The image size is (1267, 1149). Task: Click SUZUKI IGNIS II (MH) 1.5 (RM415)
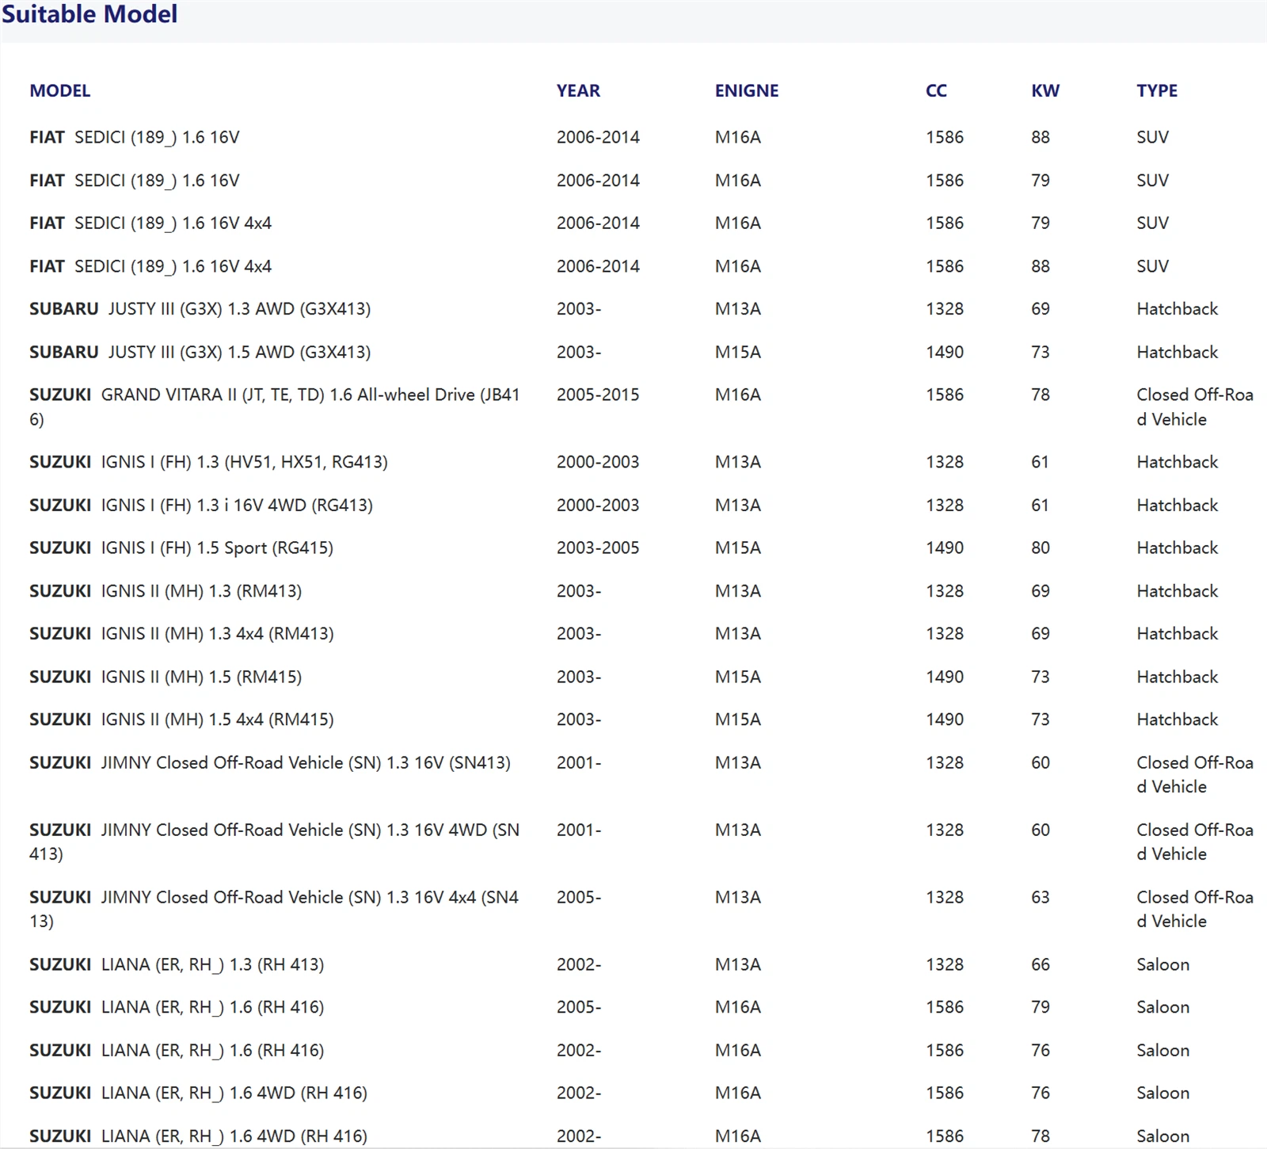click(x=166, y=677)
